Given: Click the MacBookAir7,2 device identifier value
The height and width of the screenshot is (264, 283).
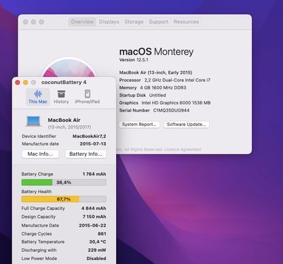Looking at the screenshot, I should pos(89,136).
